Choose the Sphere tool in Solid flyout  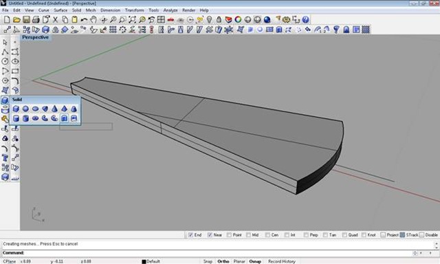[x=25, y=109]
